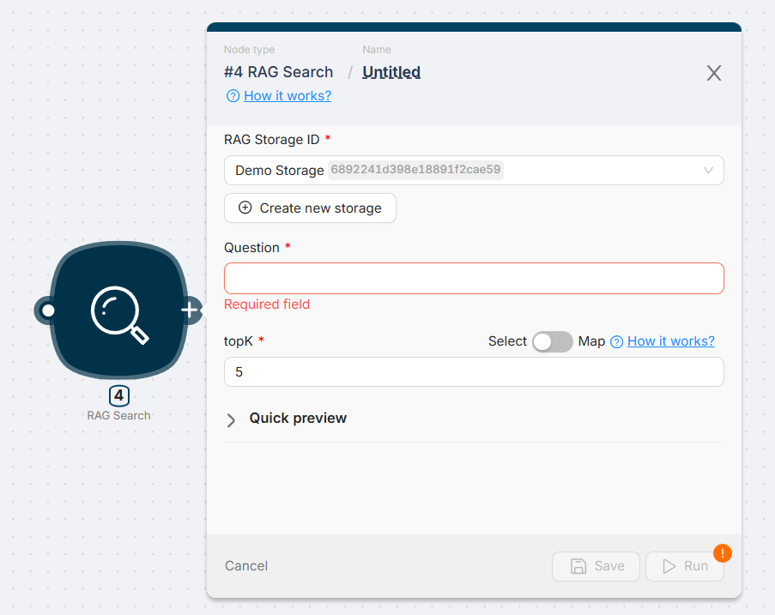This screenshot has width=775, height=615.
Task: Toggle the Select/Map switch for topK
Action: (552, 341)
